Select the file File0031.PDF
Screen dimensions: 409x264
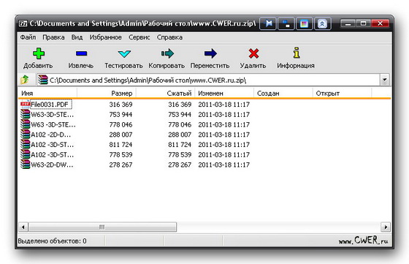(x=50, y=105)
